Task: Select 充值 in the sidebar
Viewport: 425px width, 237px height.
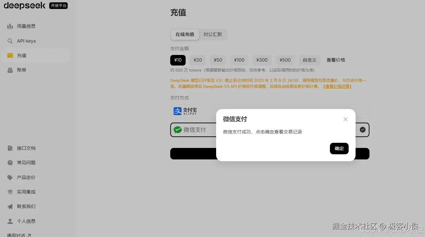Action: [36, 56]
